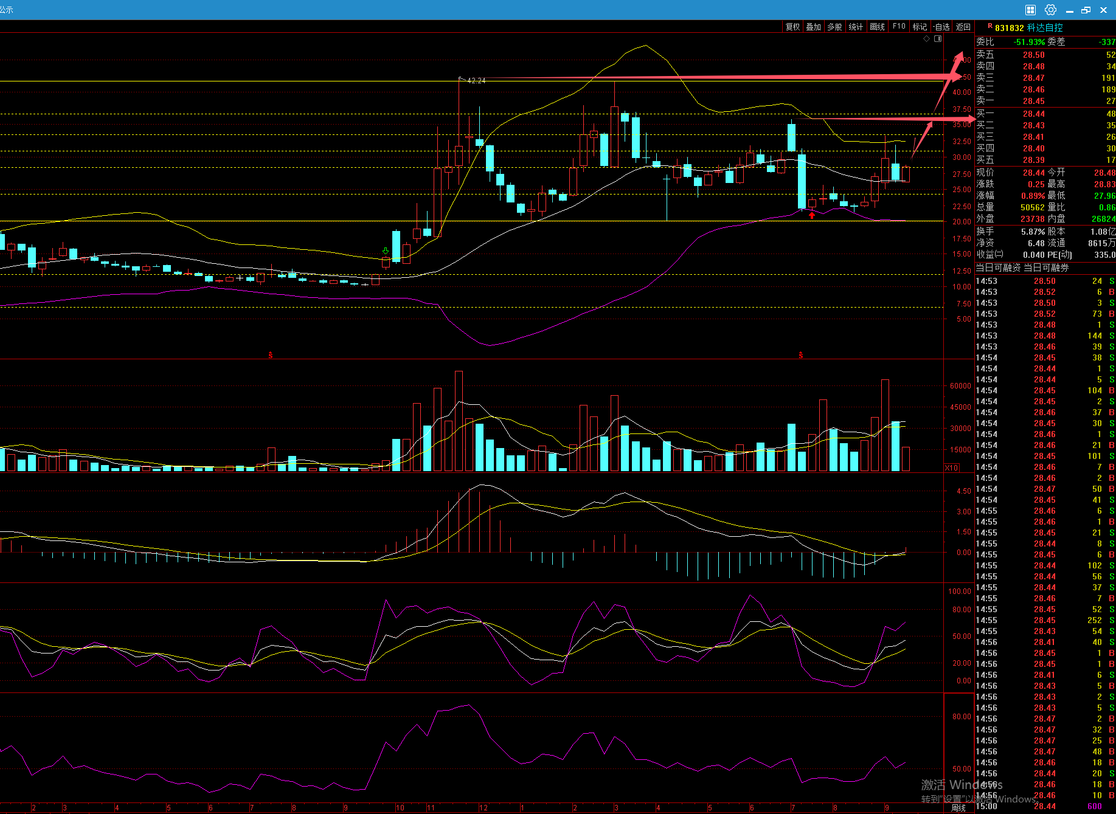The width and height of the screenshot is (1116, 814).
Task: Click the tallest red volume bar
Action: [x=459, y=421]
